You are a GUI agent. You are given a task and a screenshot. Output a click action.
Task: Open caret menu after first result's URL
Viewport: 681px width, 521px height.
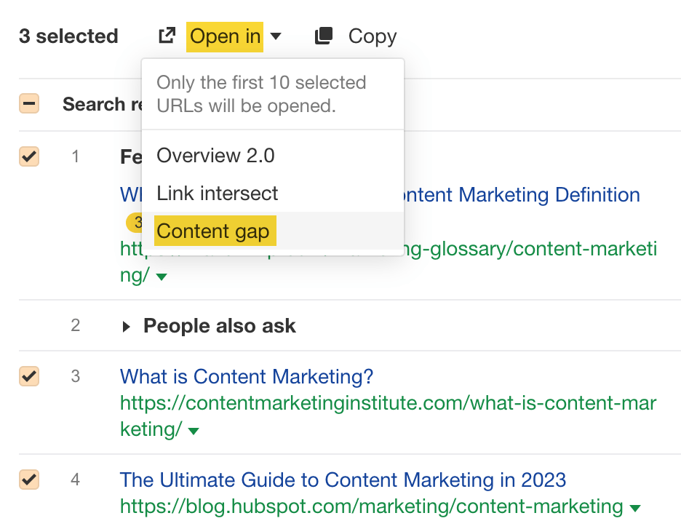(x=162, y=277)
